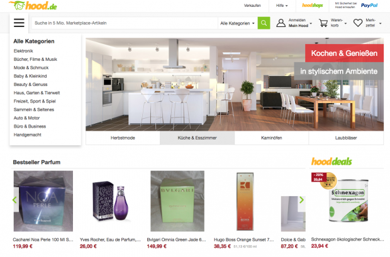The image size is (390, 257).
Task: Focus the Marketplace search input field
Action: [x=125, y=23]
